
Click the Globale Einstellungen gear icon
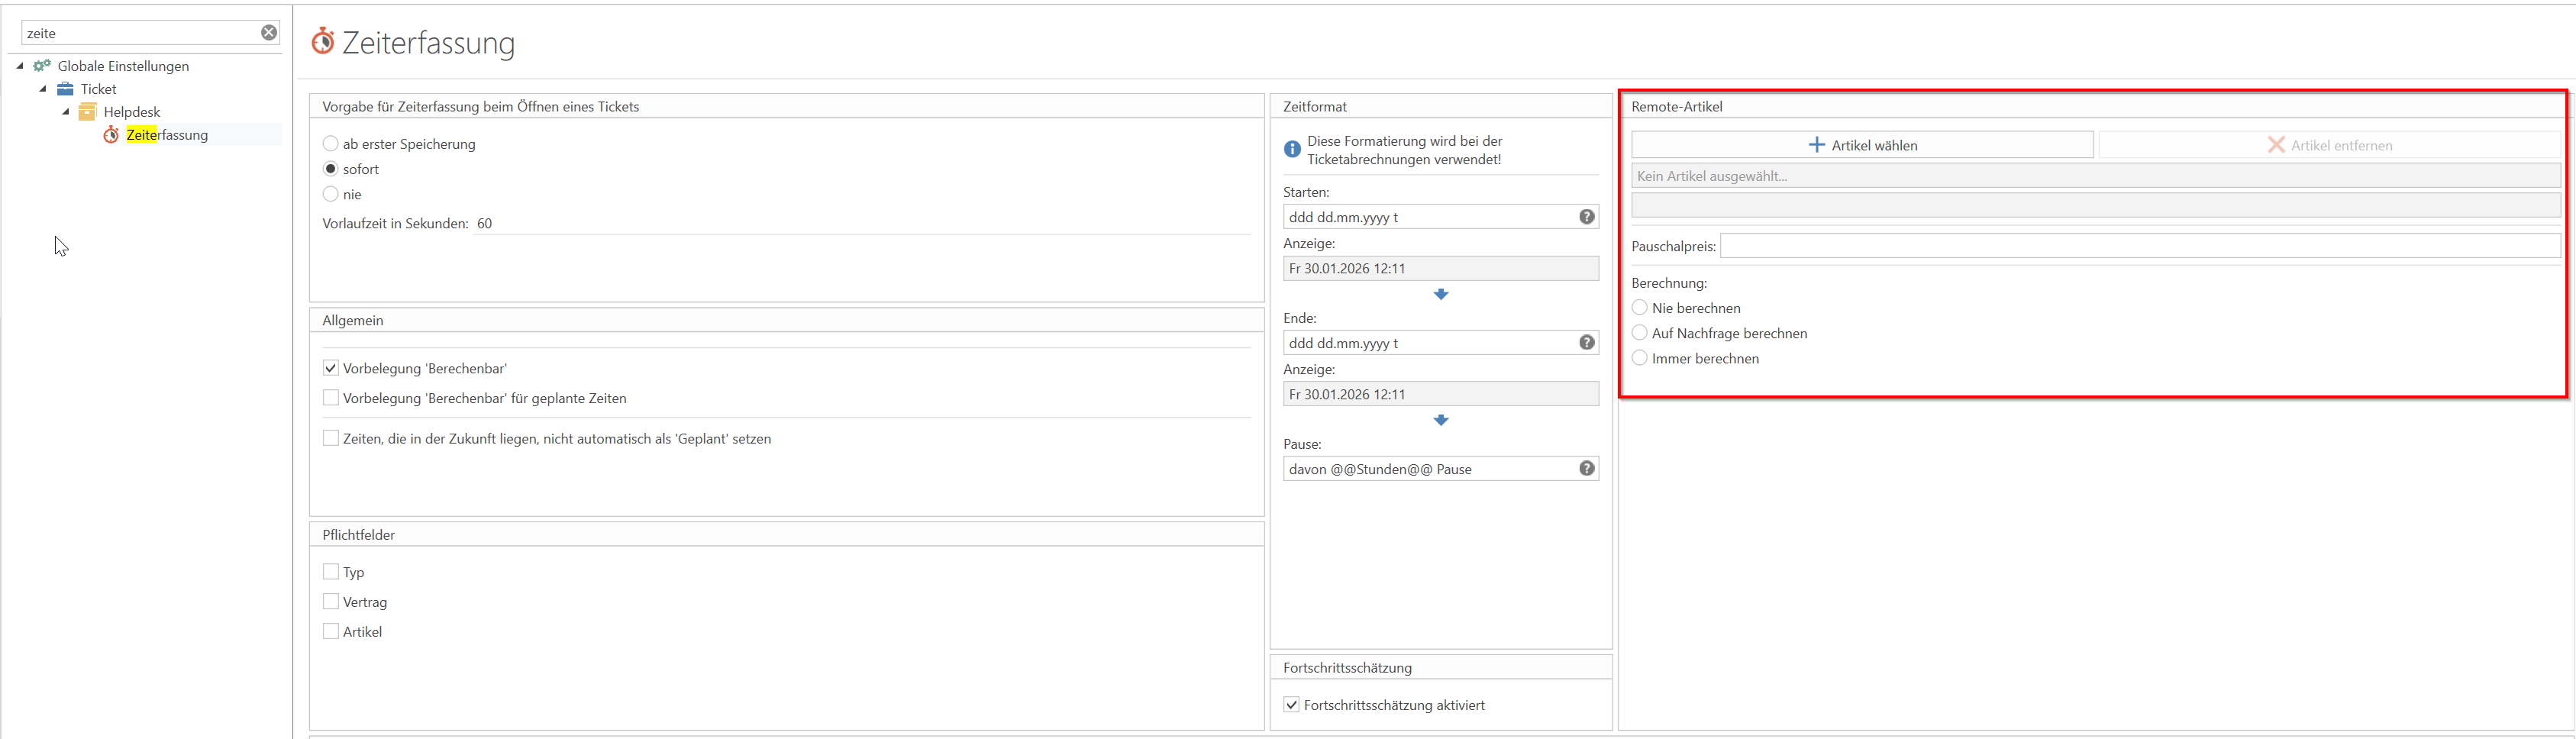(42, 66)
